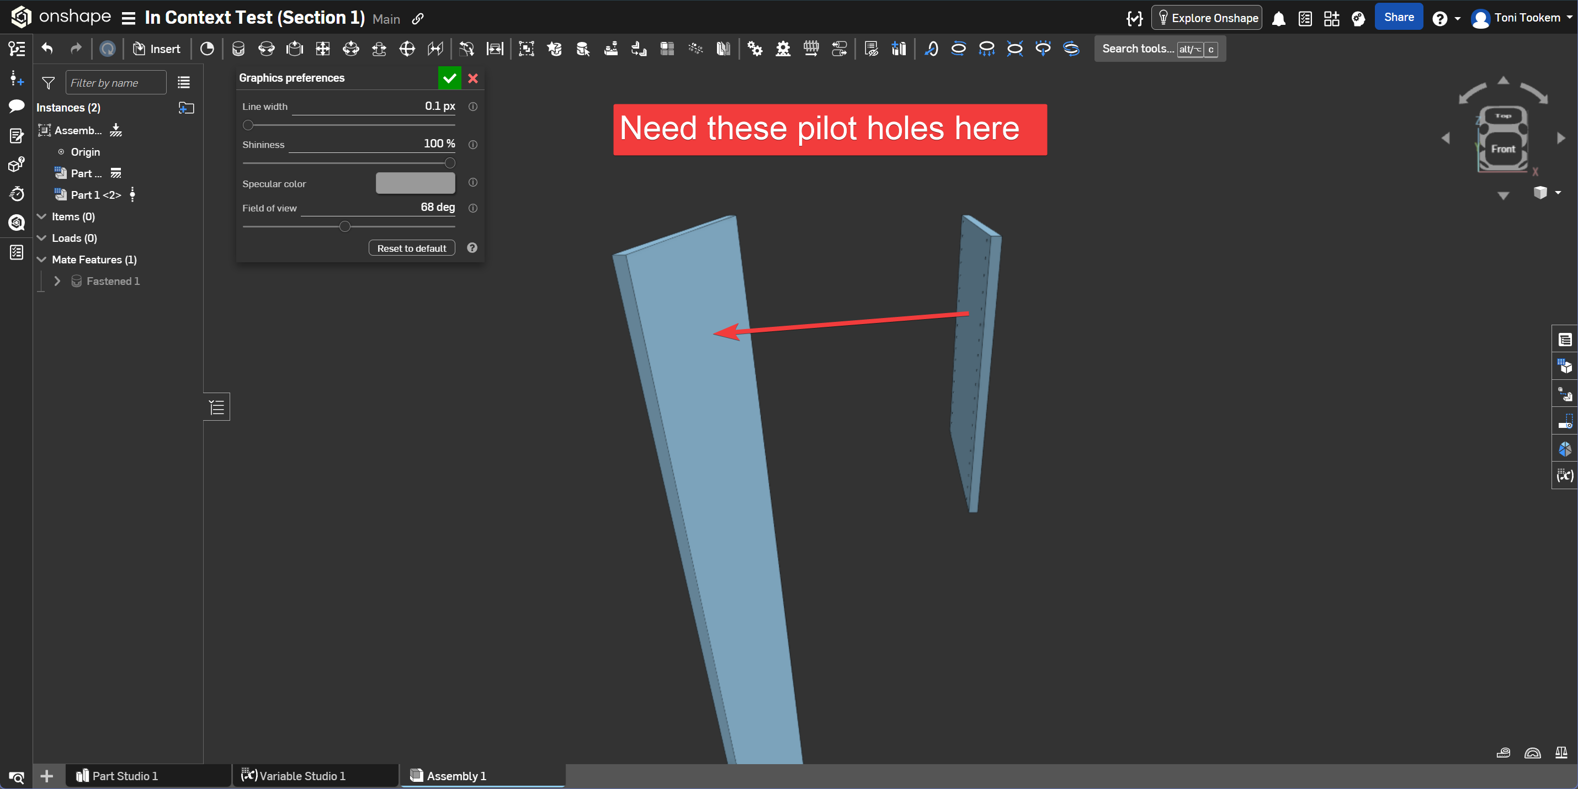This screenshot has height=789, width=1578.
Task: Click the Filter by name field
Action: (115, 83)
